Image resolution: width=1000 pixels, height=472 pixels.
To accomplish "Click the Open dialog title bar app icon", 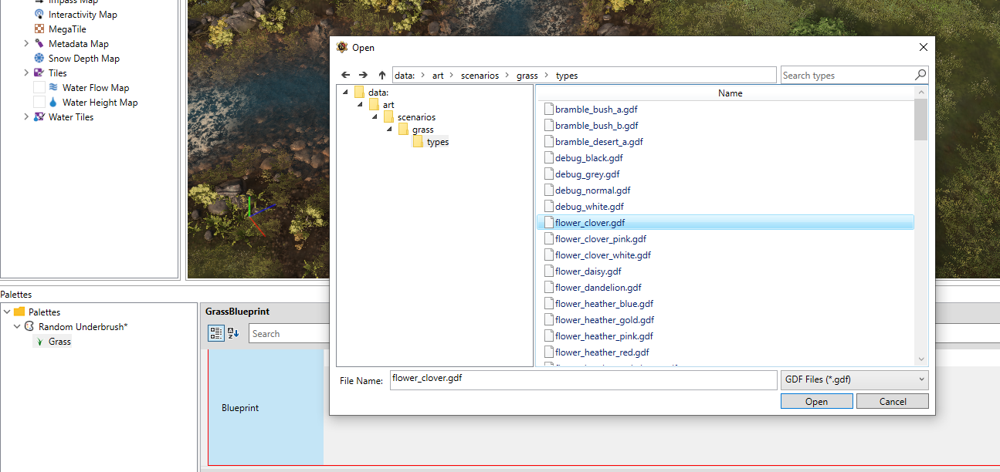I will [342, 47].
